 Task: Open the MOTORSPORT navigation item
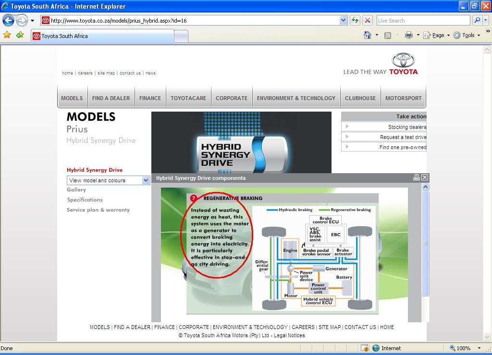click(404, 98)
